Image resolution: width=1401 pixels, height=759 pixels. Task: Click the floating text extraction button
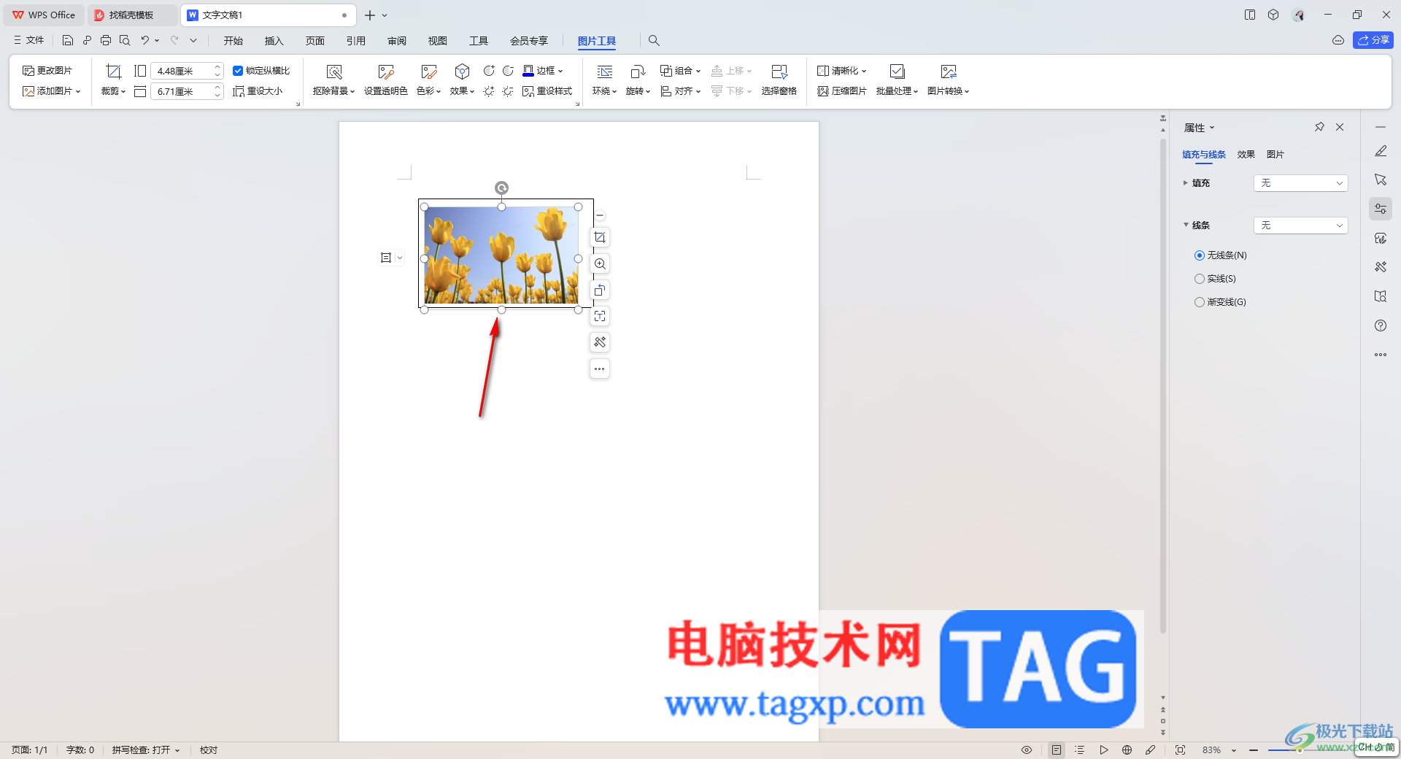[x=600, y=316]
